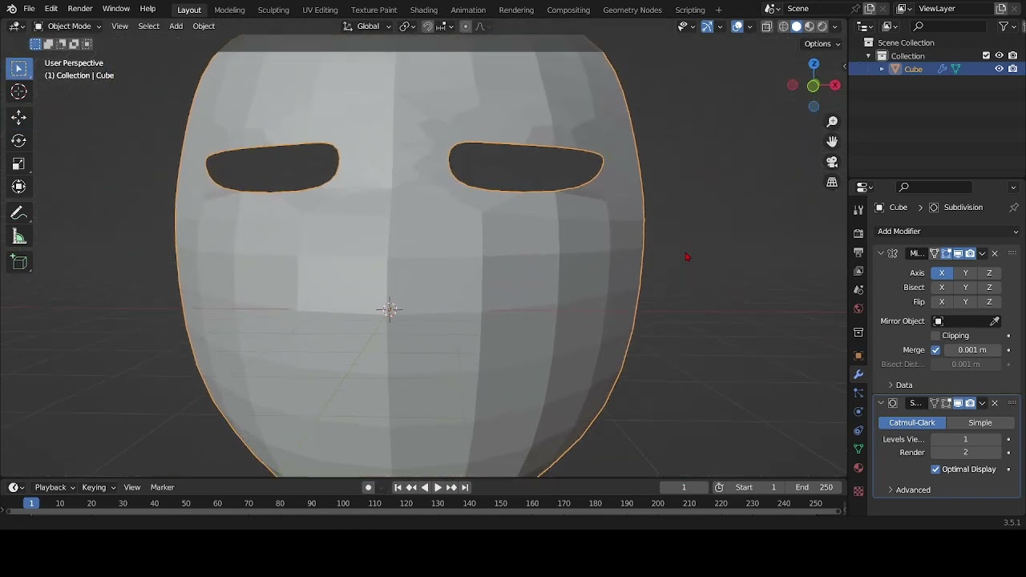The height and width of the screenshot is (577, 1026).
Task: Toggle Bisect Z button
Action: tap(989, 288)
